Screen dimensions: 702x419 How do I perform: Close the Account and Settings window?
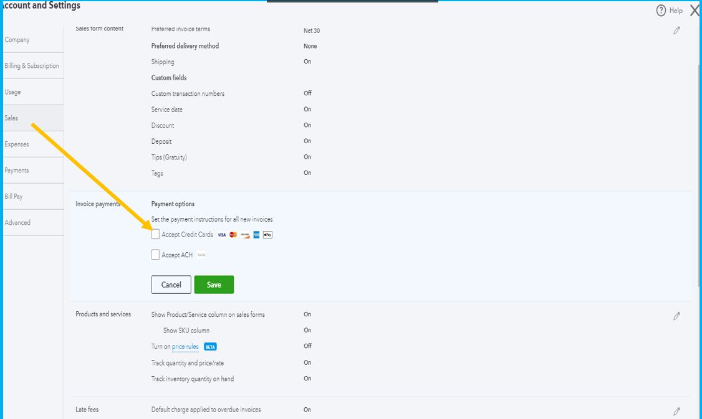point(695,11)
